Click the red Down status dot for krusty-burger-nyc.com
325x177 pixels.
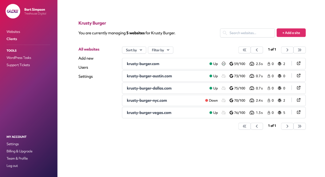click(x=206, y=100)
